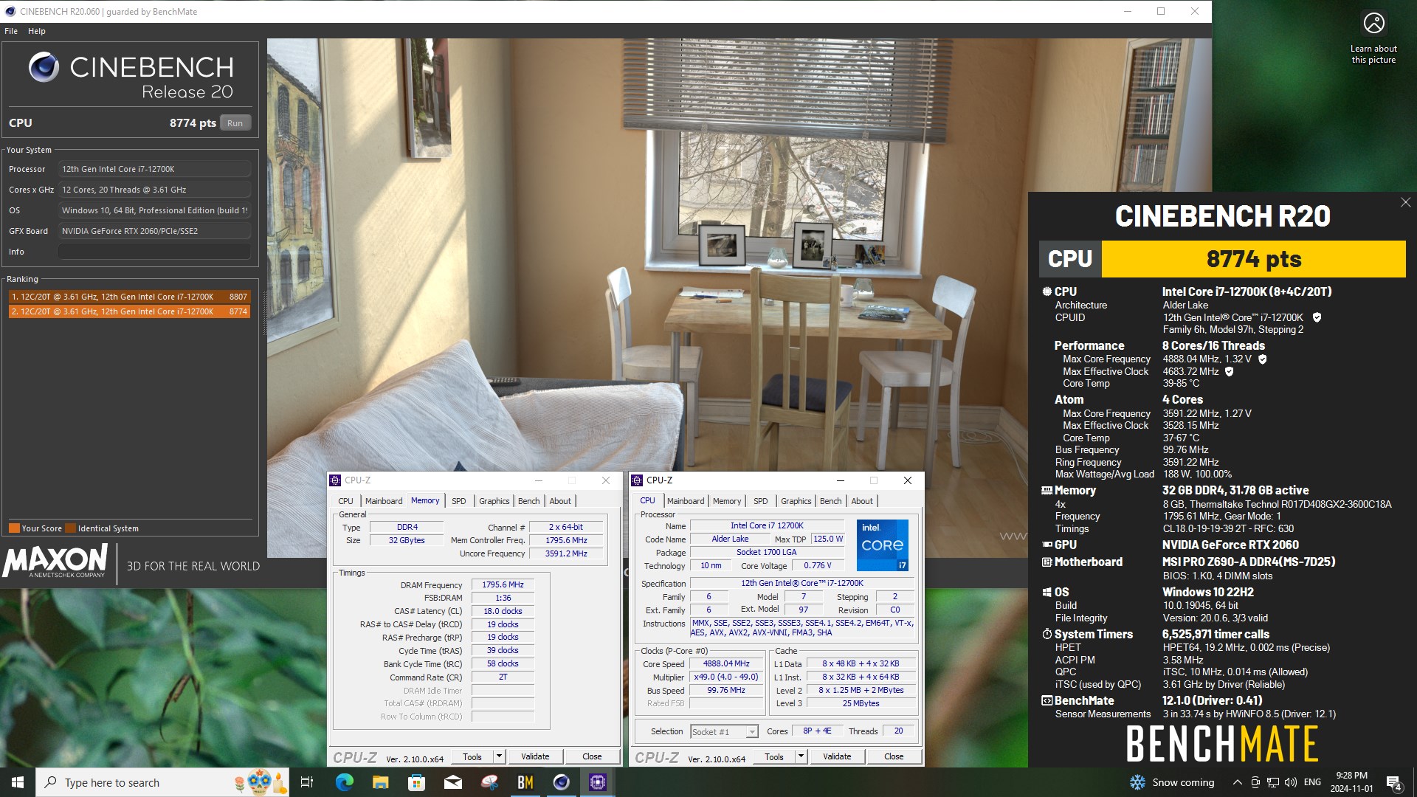Select ranking entry with score 8774
Image resolution: width=1417 pixels, height=797 pixels.
tap(129, 311)
